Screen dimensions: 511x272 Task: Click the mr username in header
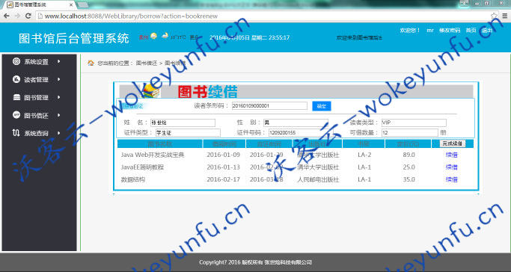(x=430, y=30)
